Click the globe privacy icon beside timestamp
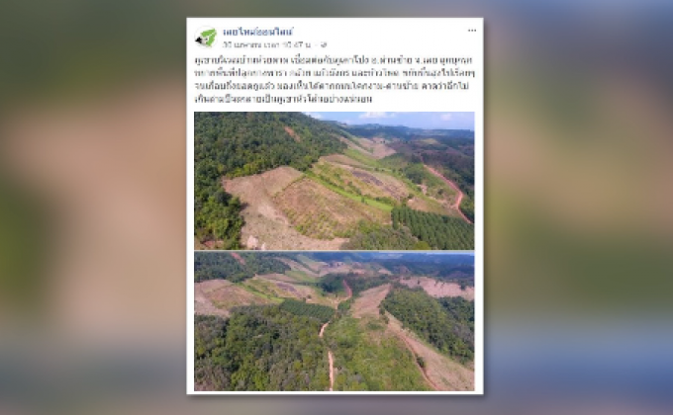This screenshot has height=415, width=673. [324, 44]
